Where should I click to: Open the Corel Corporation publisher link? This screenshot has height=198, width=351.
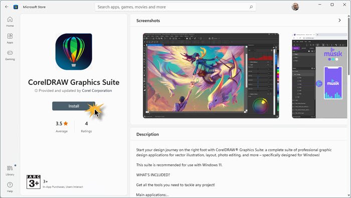(97, 90)
